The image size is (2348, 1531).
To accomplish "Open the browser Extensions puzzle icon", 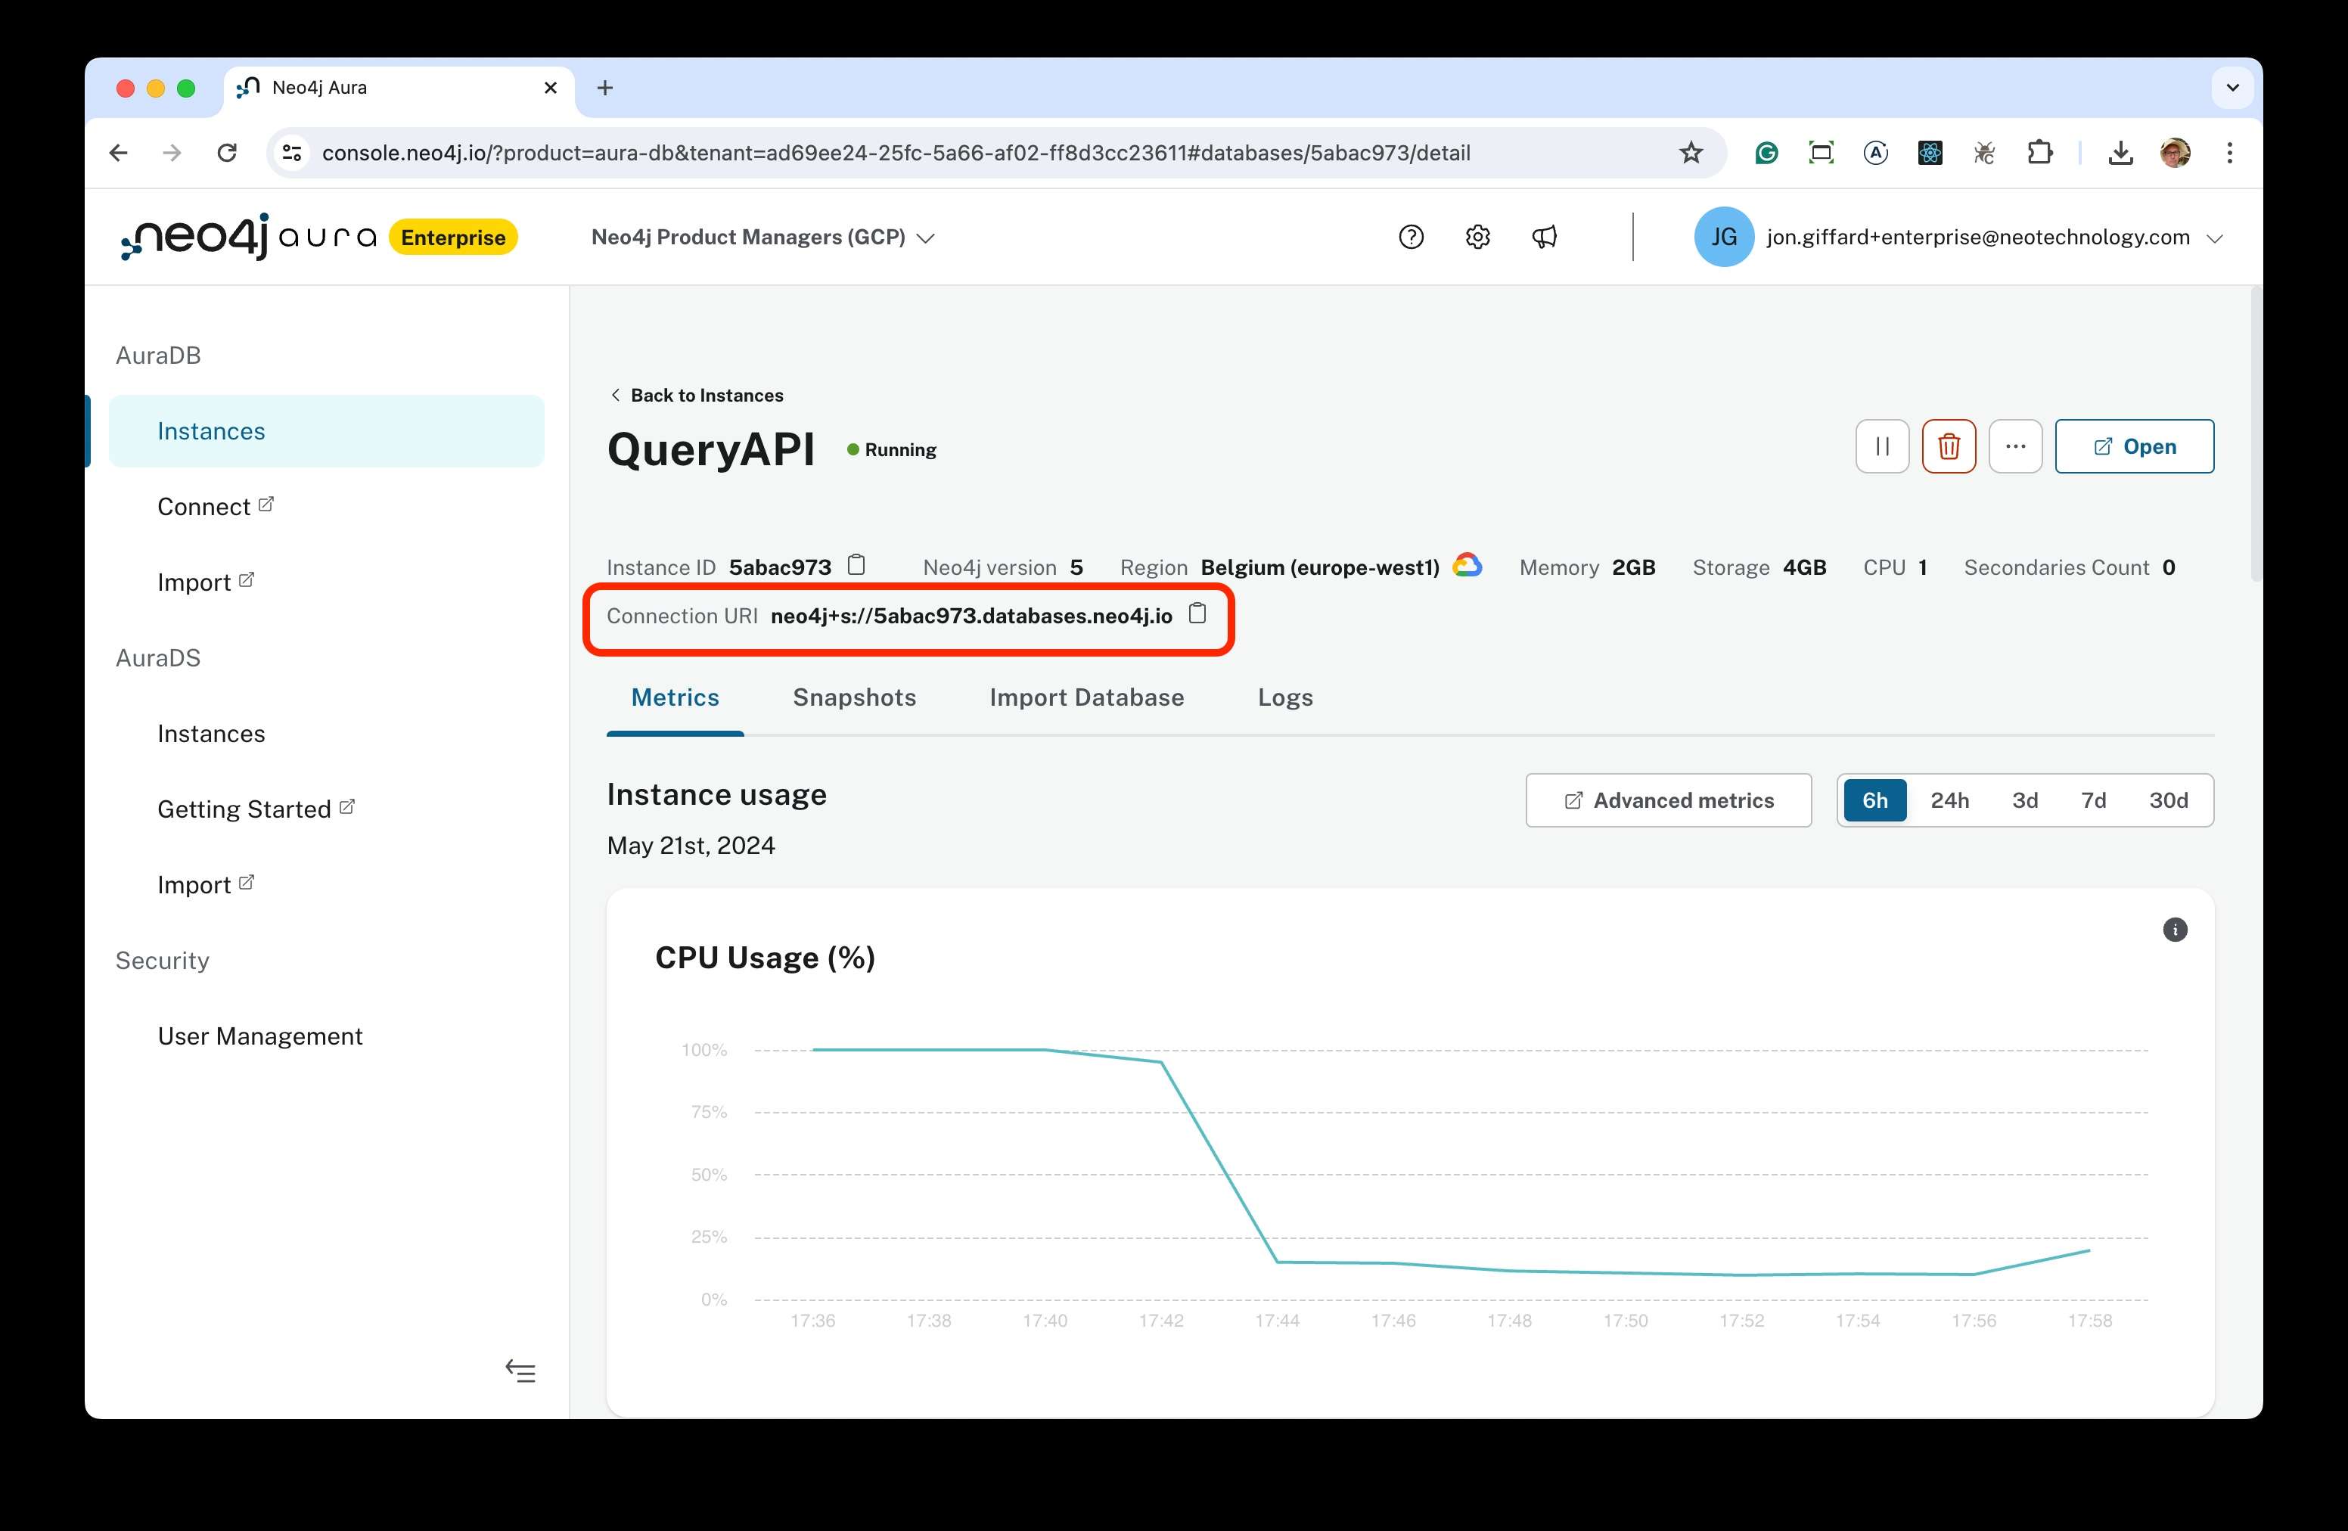I will [x=2039, y=153].
